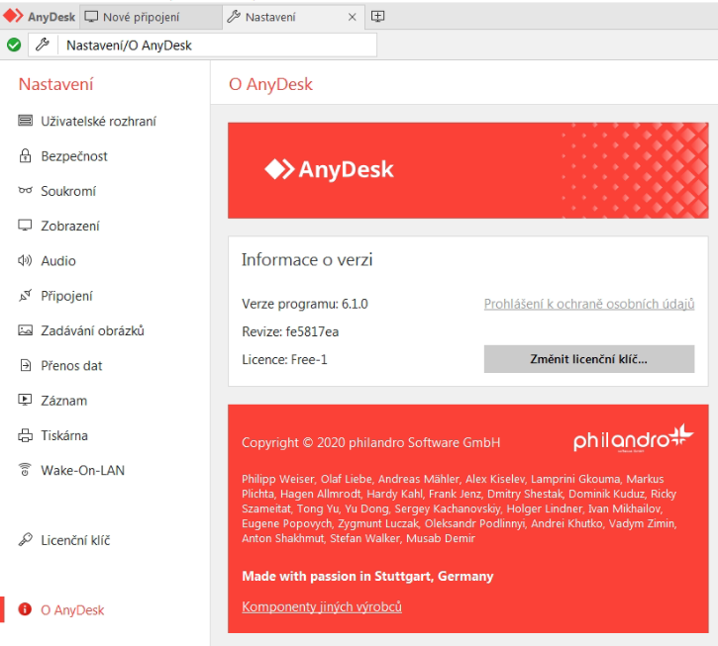Click the Informace o verzi heading

pos(307,259)
